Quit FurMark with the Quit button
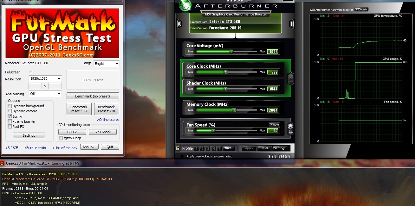 (110, 147)
